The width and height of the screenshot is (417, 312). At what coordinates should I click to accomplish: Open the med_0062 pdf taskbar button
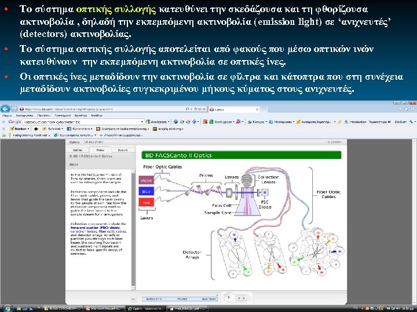click(x=188, y=309)
